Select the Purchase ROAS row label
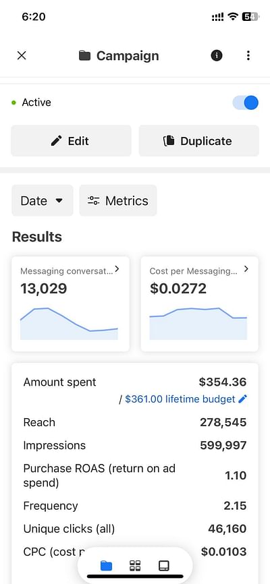The width and height of the screenshot is (270, 584). [x=99, y=475]
